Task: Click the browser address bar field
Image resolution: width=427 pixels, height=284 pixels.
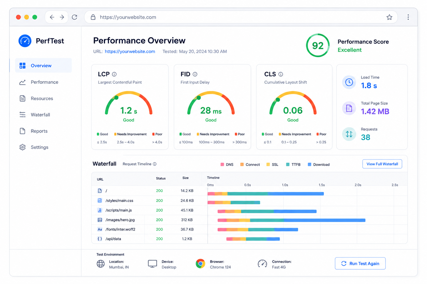Action: click(x=241, y=17)
